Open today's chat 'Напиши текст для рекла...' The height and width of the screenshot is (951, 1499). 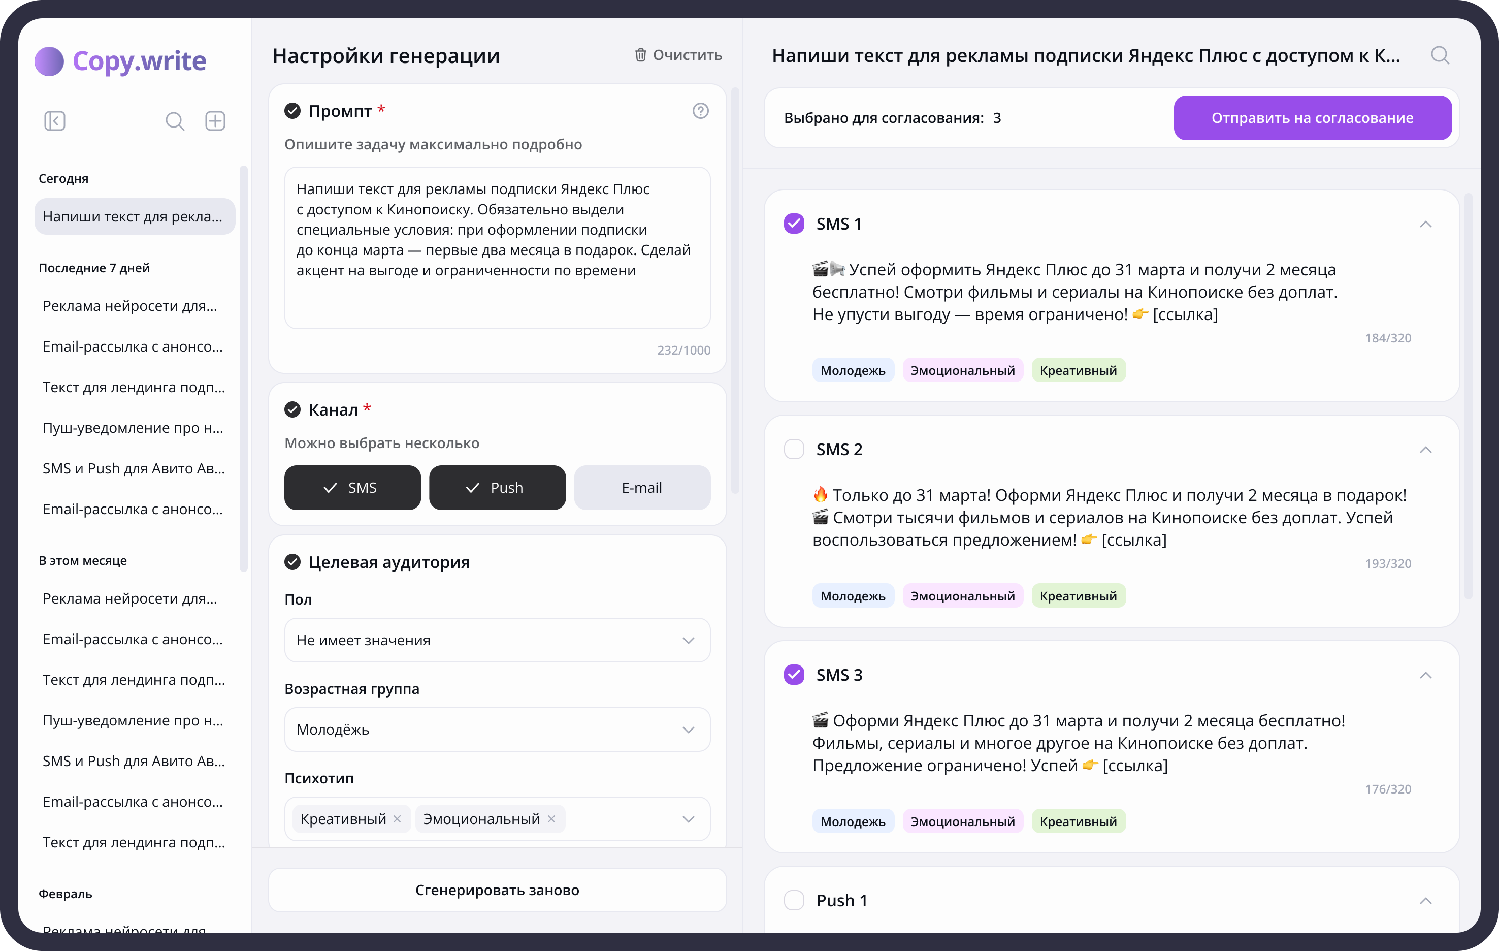click(x=135, y=216)
